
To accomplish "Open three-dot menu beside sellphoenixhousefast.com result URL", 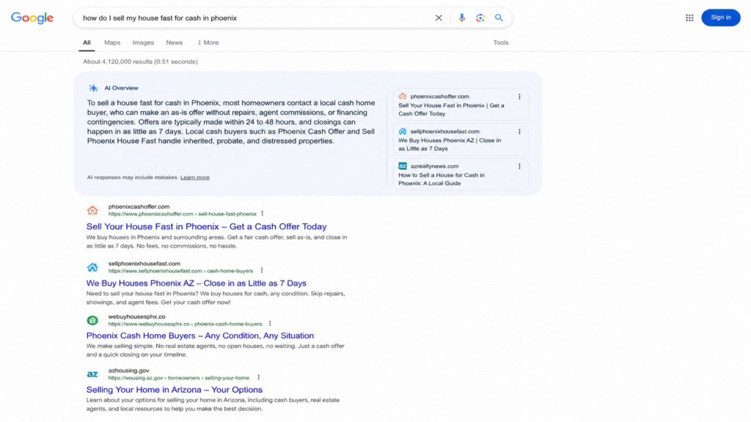I will 262,270.
